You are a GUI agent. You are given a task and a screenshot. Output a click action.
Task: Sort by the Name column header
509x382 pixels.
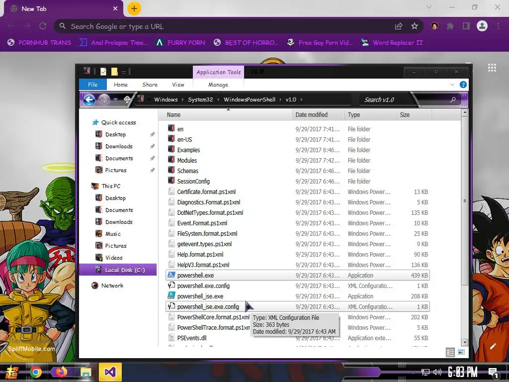coord(226,115)
